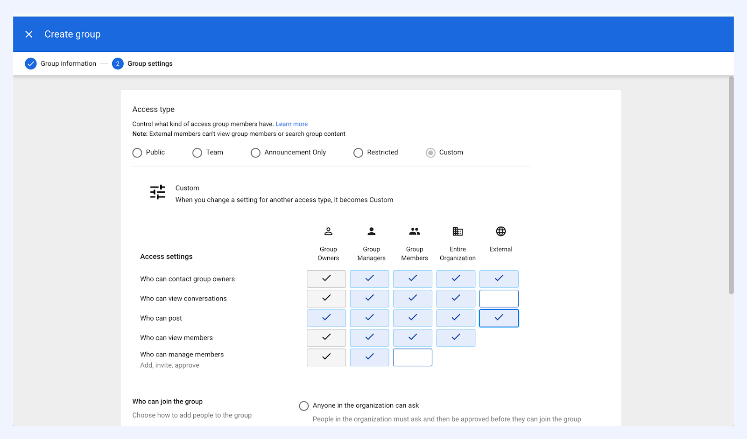Toggle Group Members for contact group owners
The height and width of the screenshot is (439, 747).
pyautogui.click(x=413, y=279)
